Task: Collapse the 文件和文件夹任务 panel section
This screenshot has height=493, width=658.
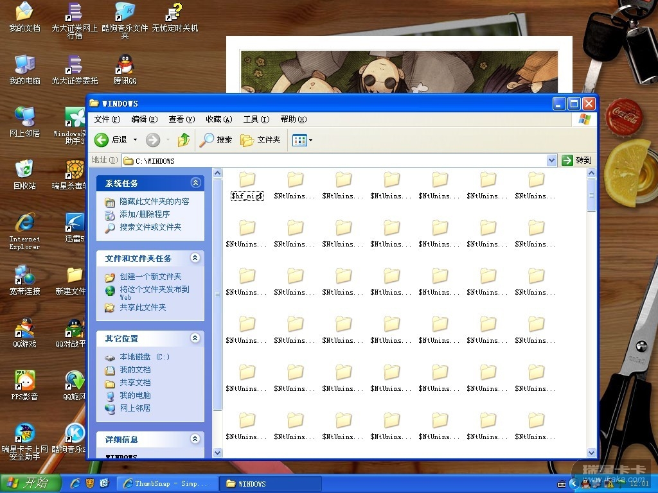Action: click(x=195, y=258)
